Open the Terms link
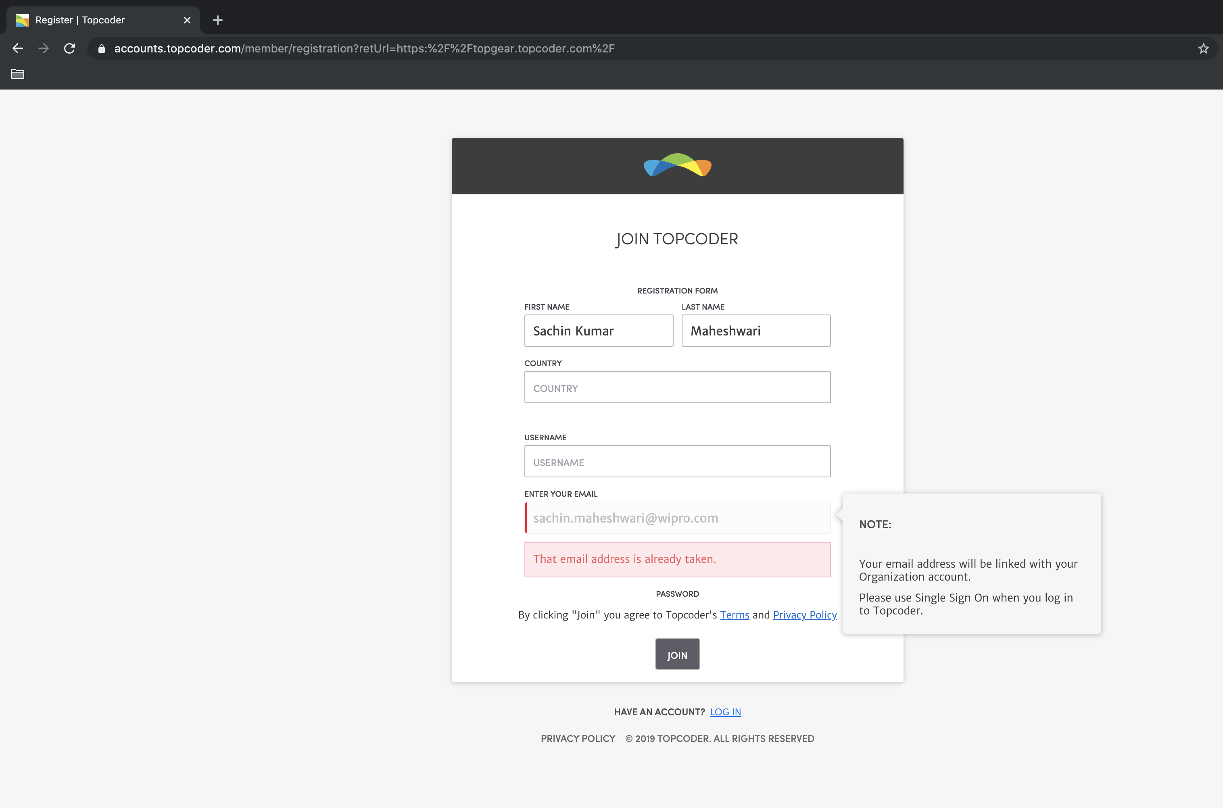Image resolution: width=1223 pixels, height=808 pixels. (735, 615)
